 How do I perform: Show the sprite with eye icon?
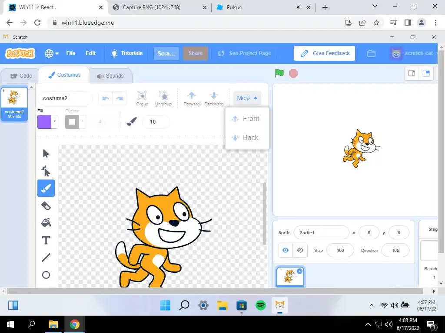(x=286, y=250)
